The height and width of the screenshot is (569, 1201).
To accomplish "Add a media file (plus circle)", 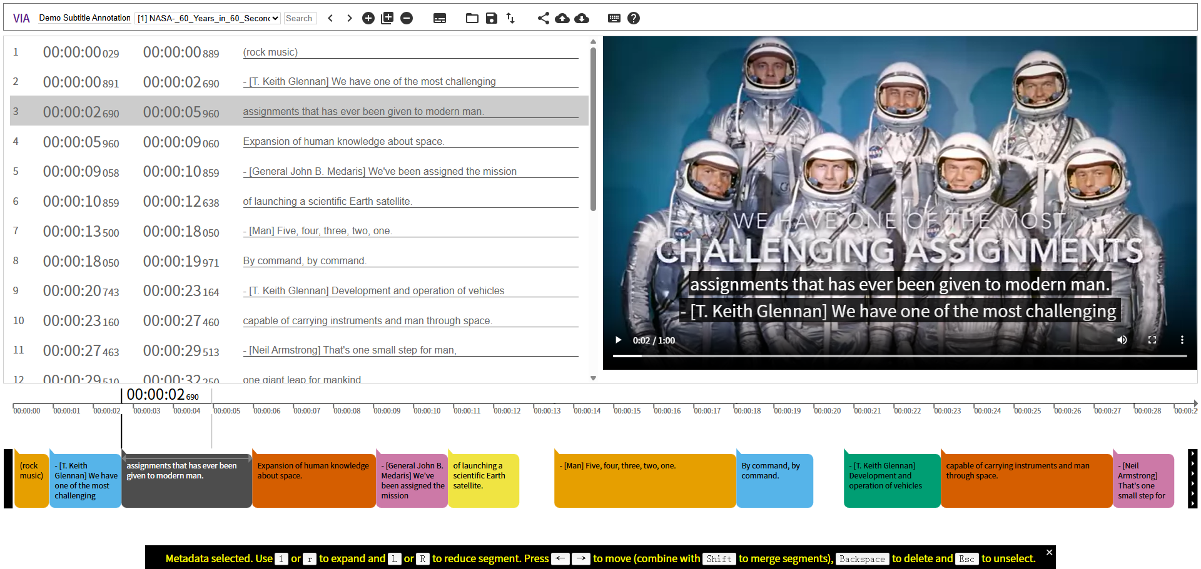I will click(368, 18).
